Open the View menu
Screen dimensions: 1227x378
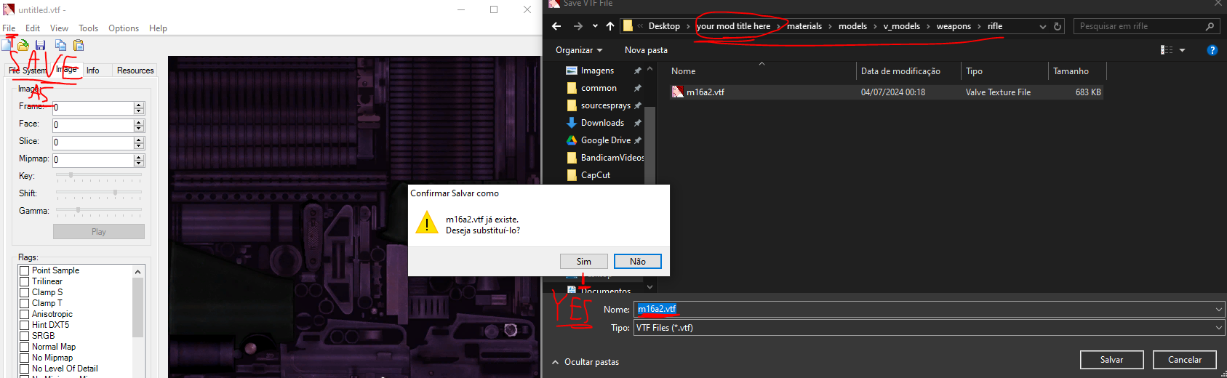tap(59, 28)
